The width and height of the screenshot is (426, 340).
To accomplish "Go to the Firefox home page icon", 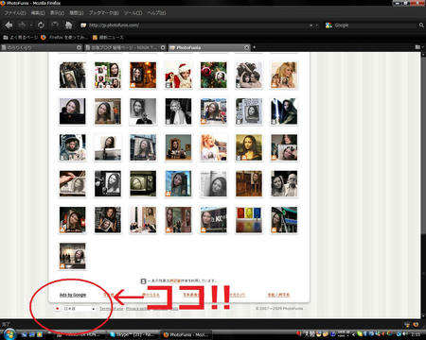I will (x=68, y=25).
